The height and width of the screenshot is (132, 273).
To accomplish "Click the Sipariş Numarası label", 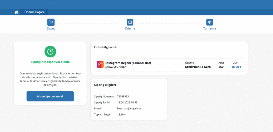I will (x=105, y=96).
